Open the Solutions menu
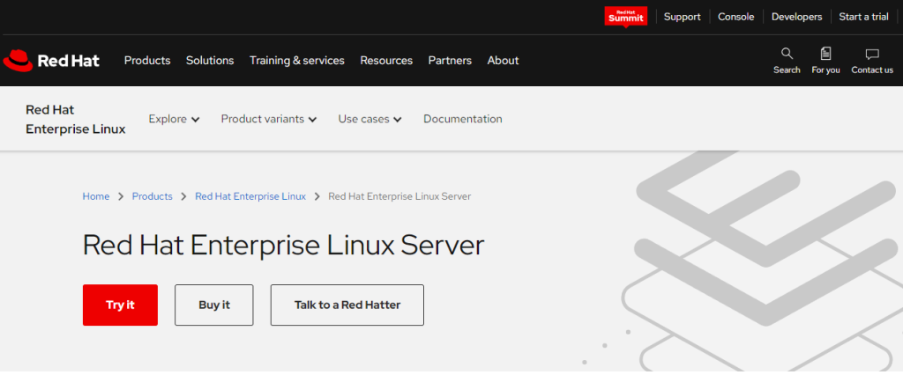This screenshot has width=903, height=375. (210, 61)
